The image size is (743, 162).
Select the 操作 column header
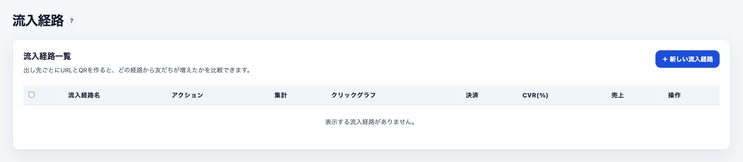[x=674, y=95]
